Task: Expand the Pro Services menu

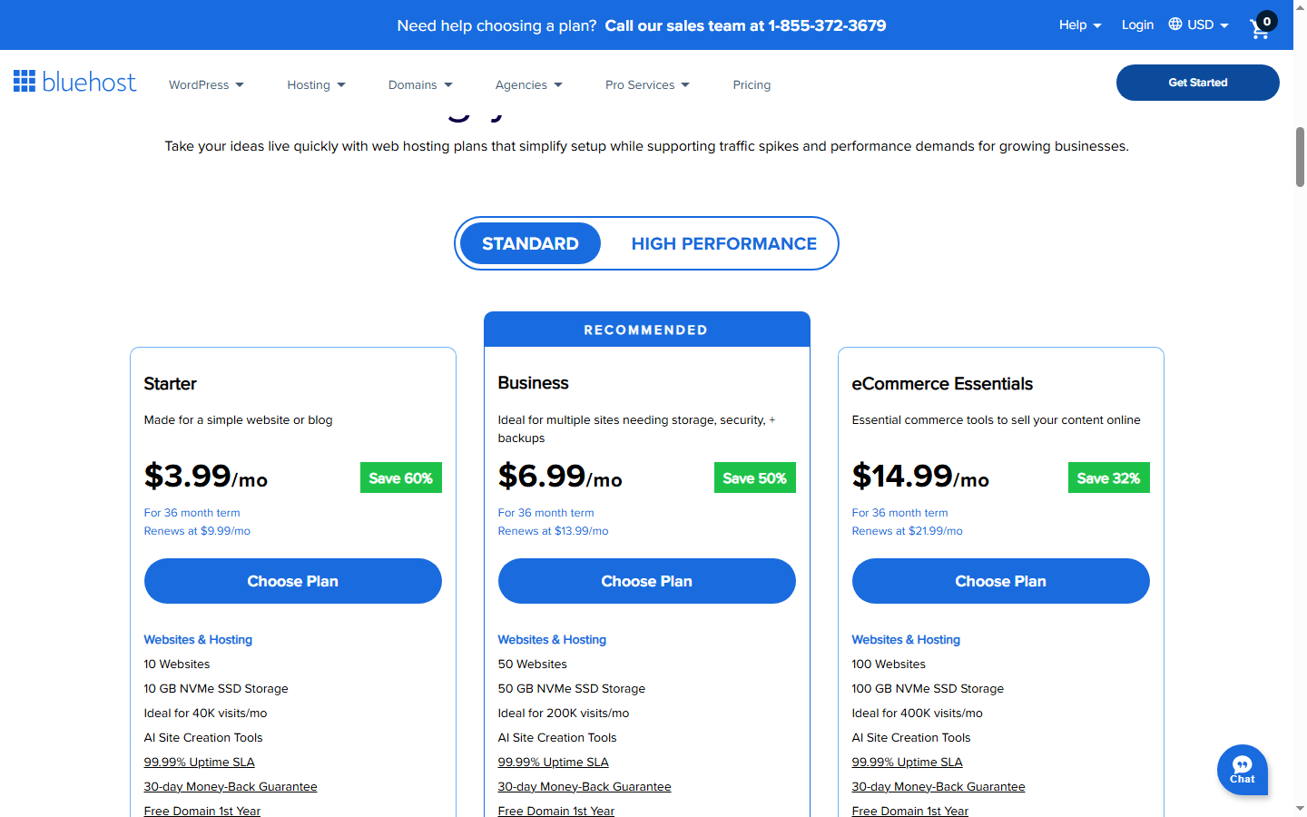Action: coord(647,84)
